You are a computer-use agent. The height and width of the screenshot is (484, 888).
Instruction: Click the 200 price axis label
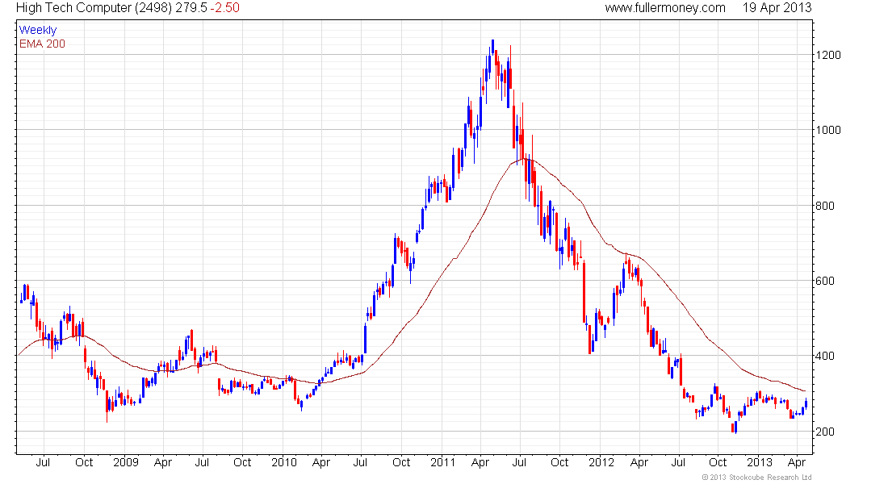click(824, 432)
